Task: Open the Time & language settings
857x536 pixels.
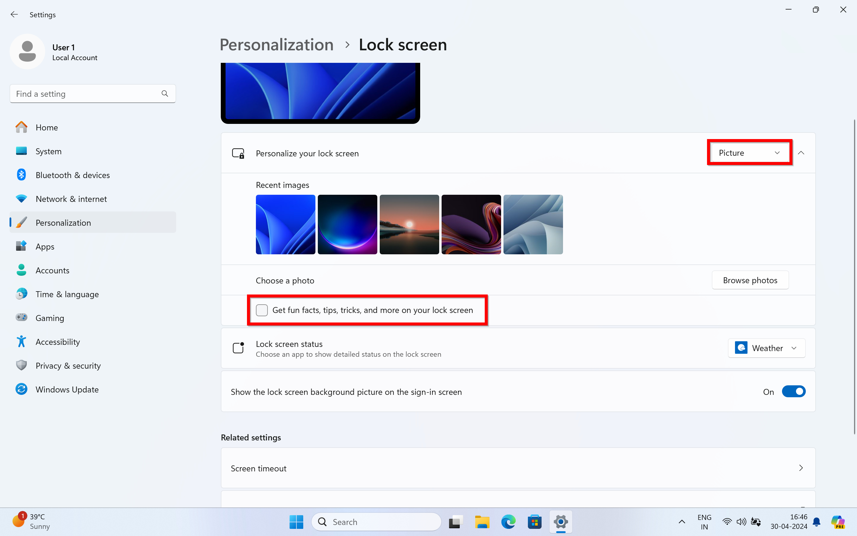Action: [x=67, y=294]
